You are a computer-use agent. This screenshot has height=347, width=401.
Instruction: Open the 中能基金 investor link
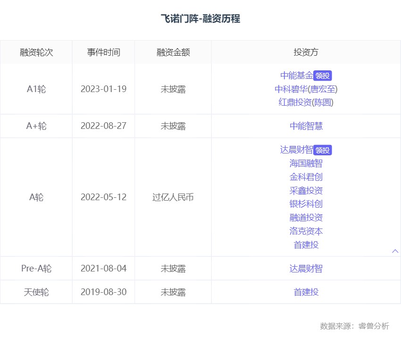tap(296, 76)
